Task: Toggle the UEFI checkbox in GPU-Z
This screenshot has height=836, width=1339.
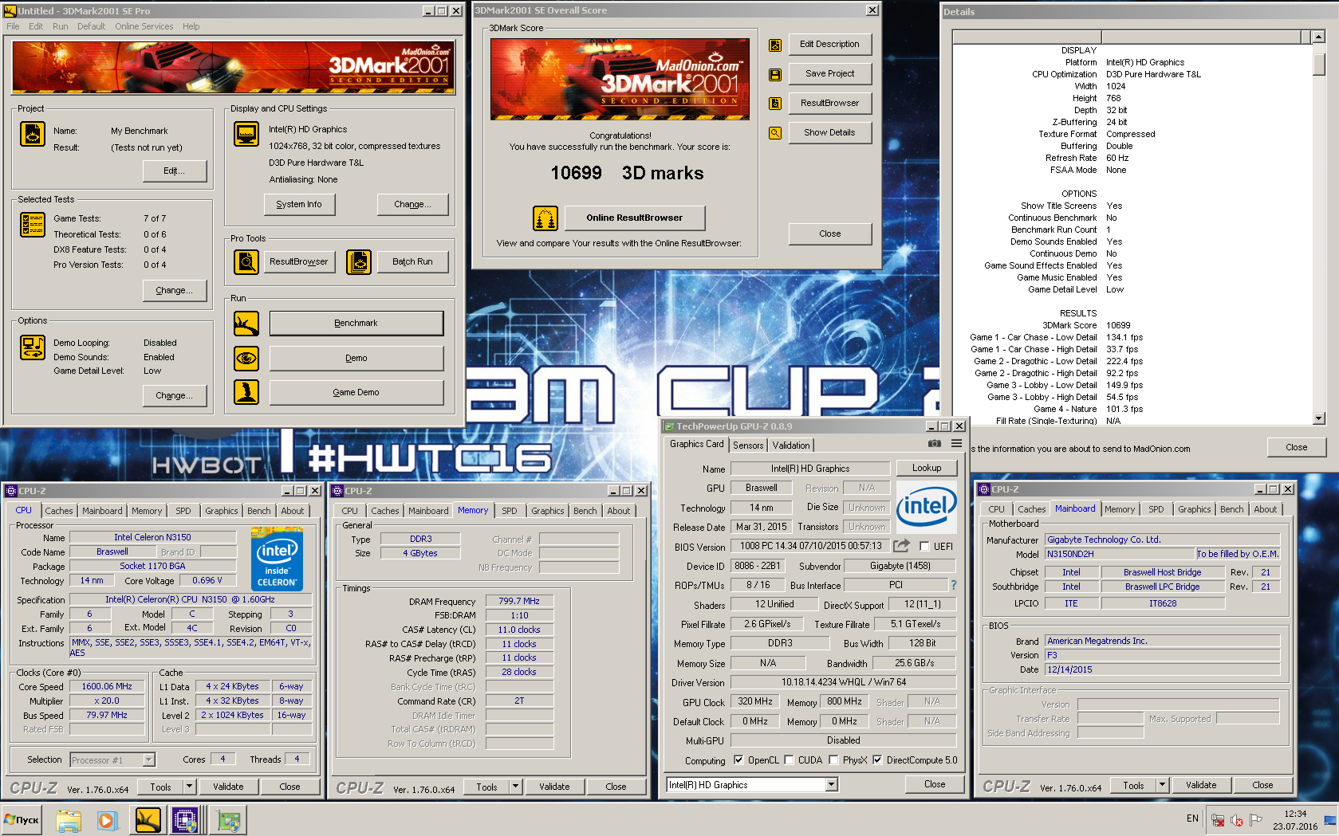Action: [925, 547]
